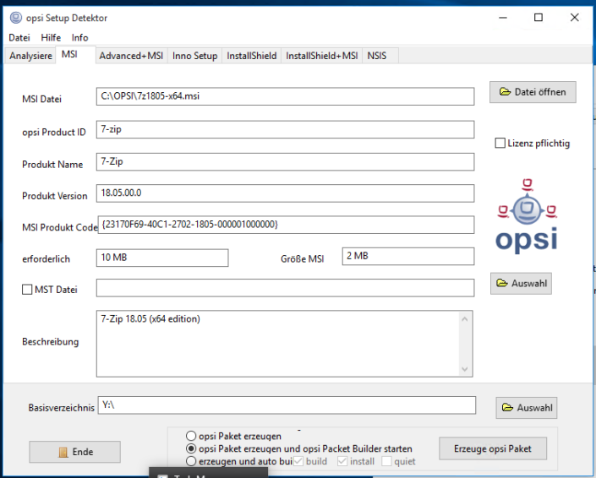Click the opsi Setup Detektor title bar icon
Image resolution: width=596 pixels, height=478 pixels.
(15, 18)
